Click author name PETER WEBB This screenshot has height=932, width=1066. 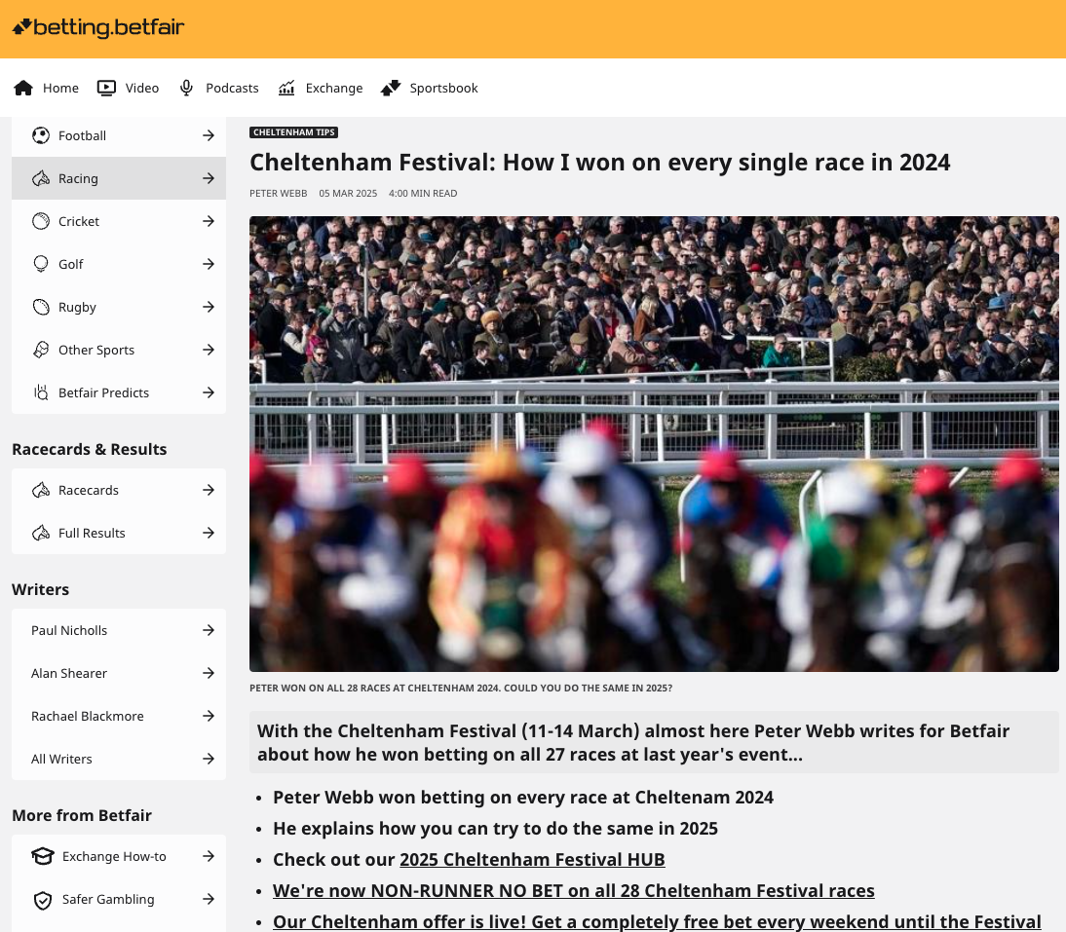coord(278,193)
